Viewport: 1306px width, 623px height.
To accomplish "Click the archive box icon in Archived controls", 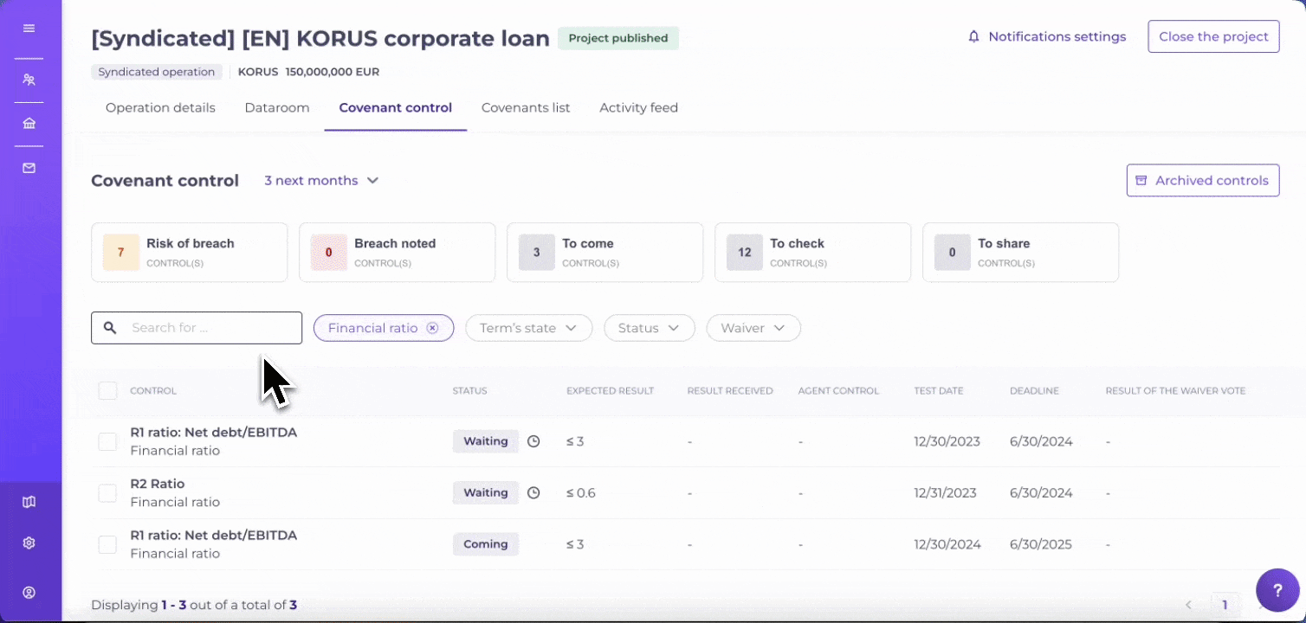I will (1141, 180).
